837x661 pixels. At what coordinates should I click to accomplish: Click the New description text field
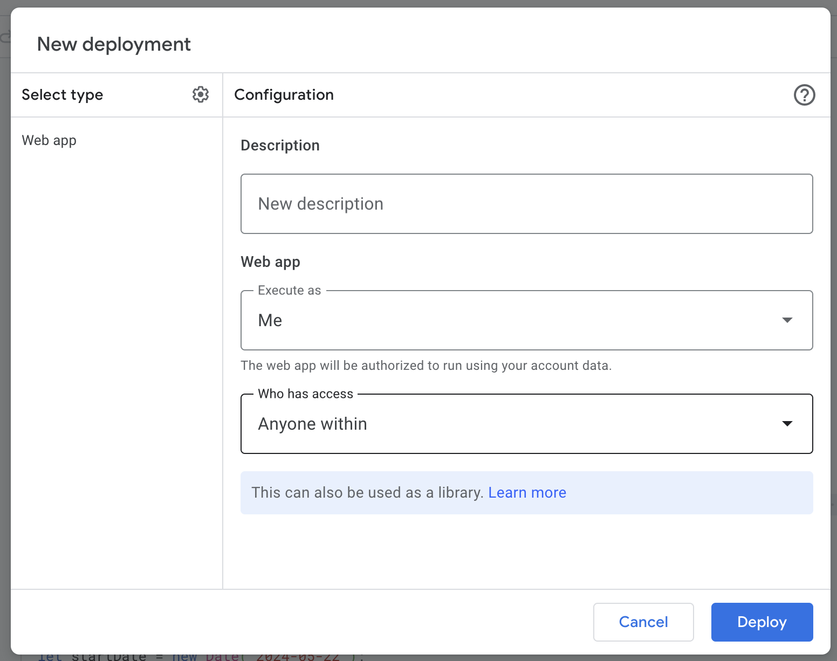[x=526, y=204]
